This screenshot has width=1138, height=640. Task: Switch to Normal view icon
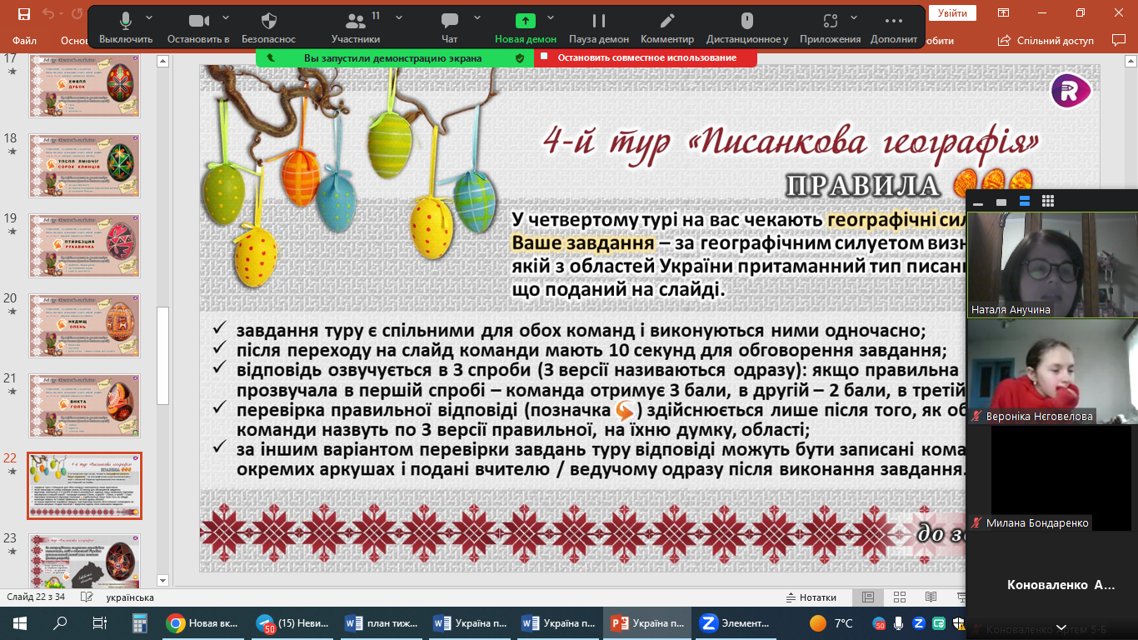point(868,597)
